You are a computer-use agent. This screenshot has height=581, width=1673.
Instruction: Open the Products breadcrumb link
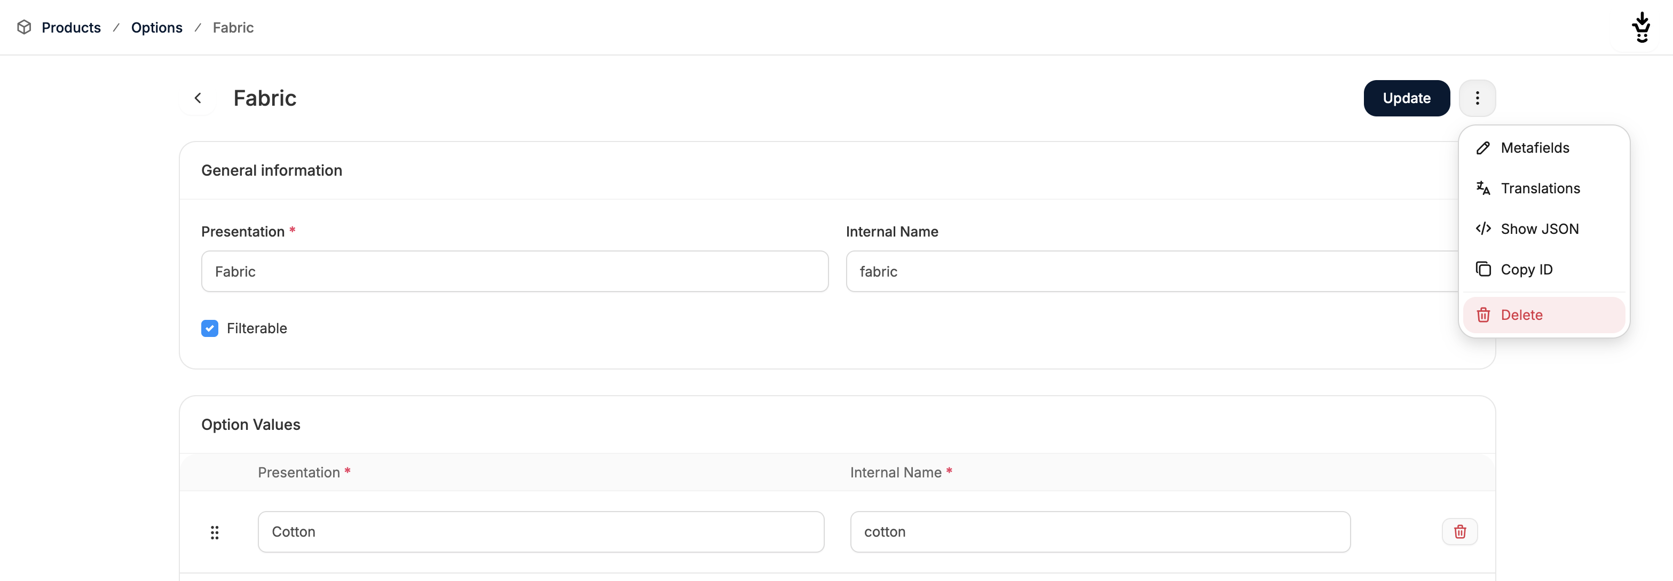pos(72,27)
